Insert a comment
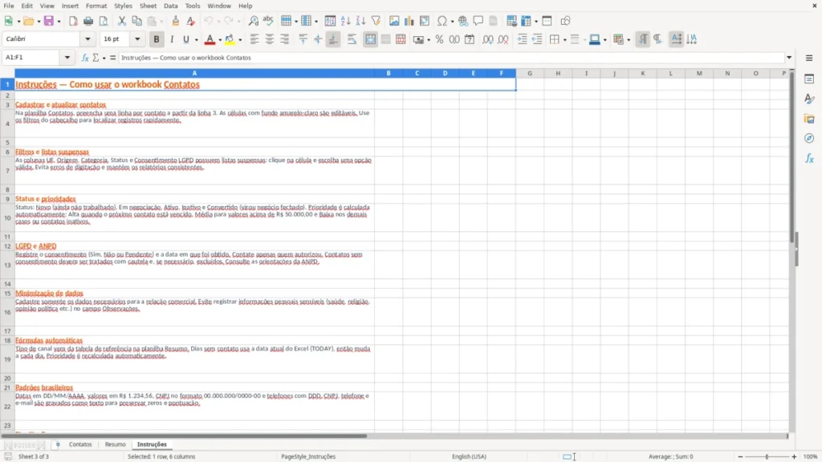Viewport: 822px width, 462px height. (x=478, y=21)
